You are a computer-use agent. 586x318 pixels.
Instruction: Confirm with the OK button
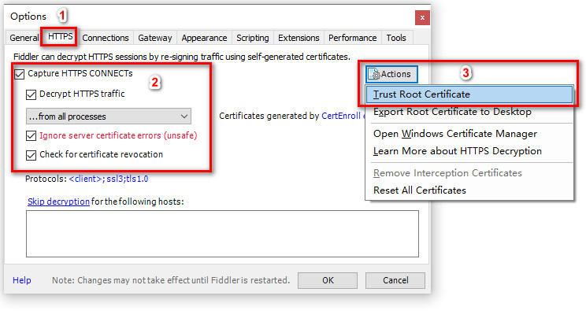(x=328, y=280)
